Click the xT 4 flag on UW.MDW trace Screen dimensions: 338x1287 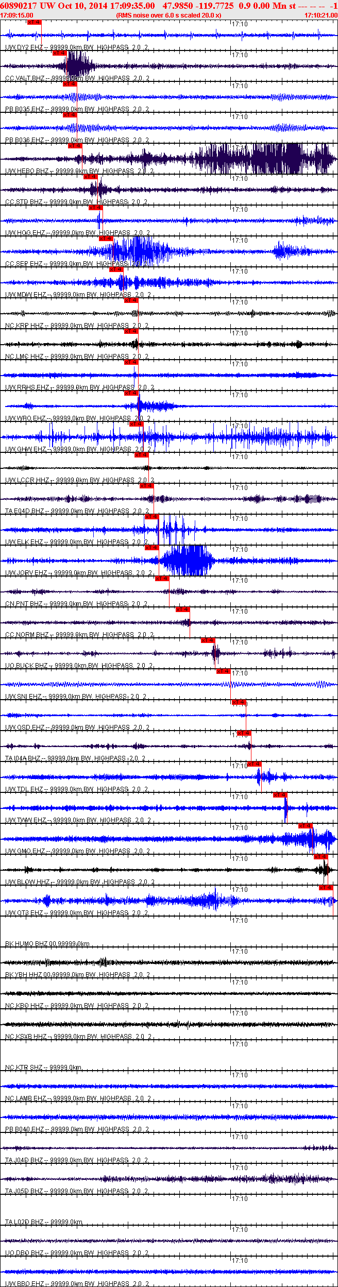116,269
